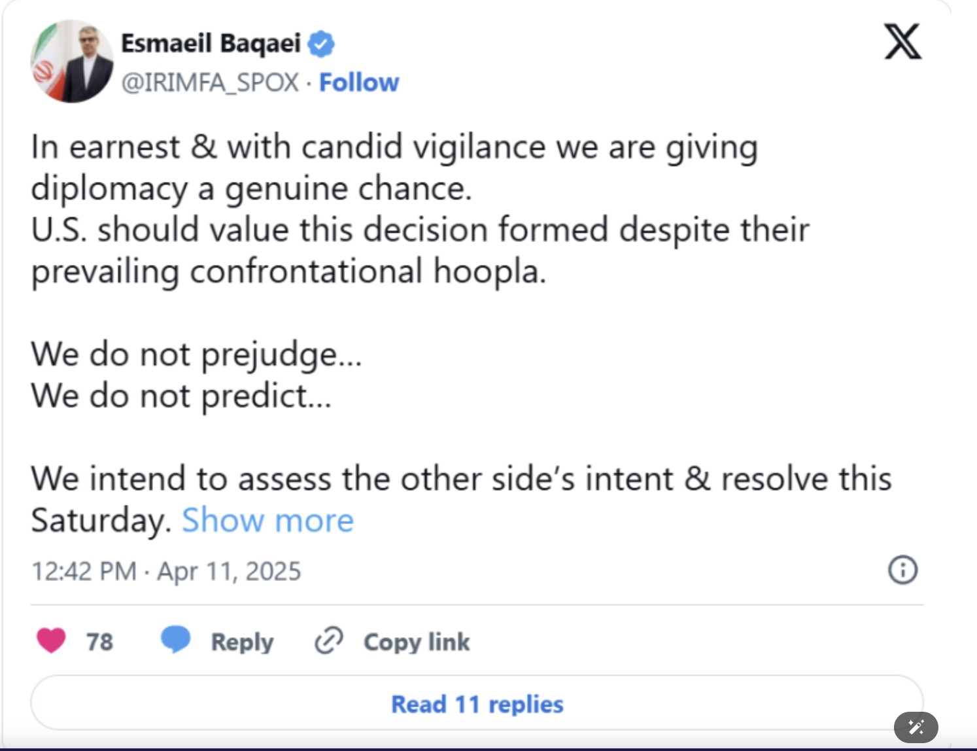Click the chain link icon next to Copy link
Screen dimensions: 977x751
pos(329,640)
